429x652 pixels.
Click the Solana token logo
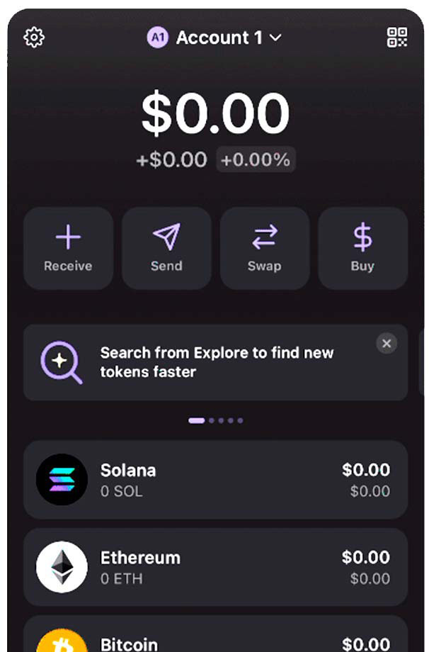tap(62, 480)
